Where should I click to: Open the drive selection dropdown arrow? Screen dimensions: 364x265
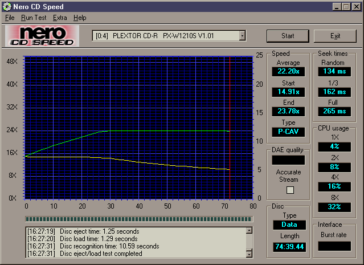[242, 36]
